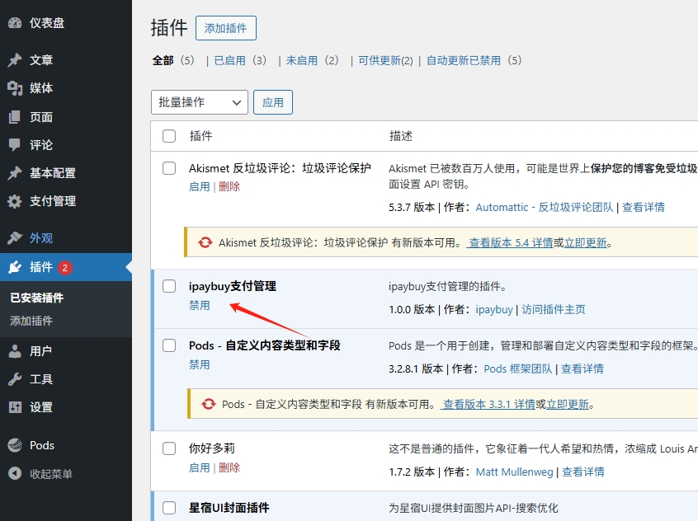Click the Pages icon in sidebar
698x521 pixels.
(x=15, y=117)
